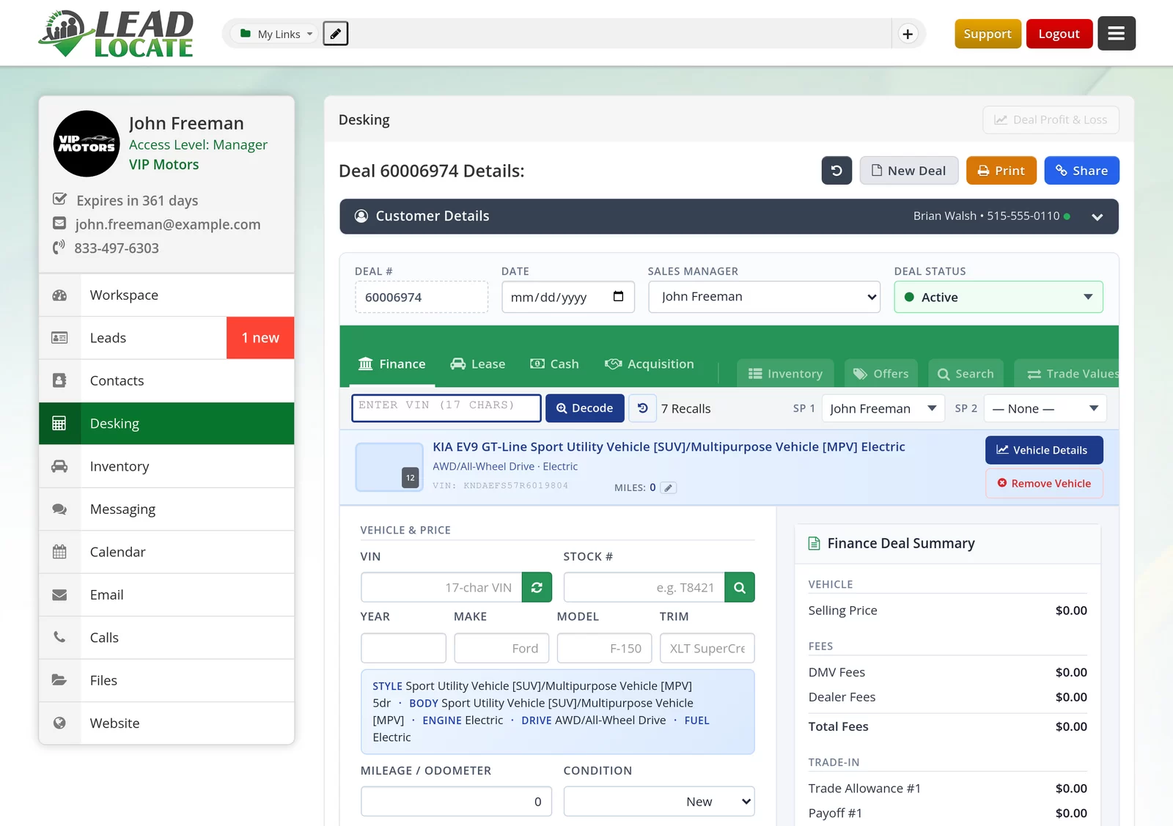This screenshot has height=826, width=1173.
Task: Open vehicle photo thumbnail with 12 badge
Action: 389,467
